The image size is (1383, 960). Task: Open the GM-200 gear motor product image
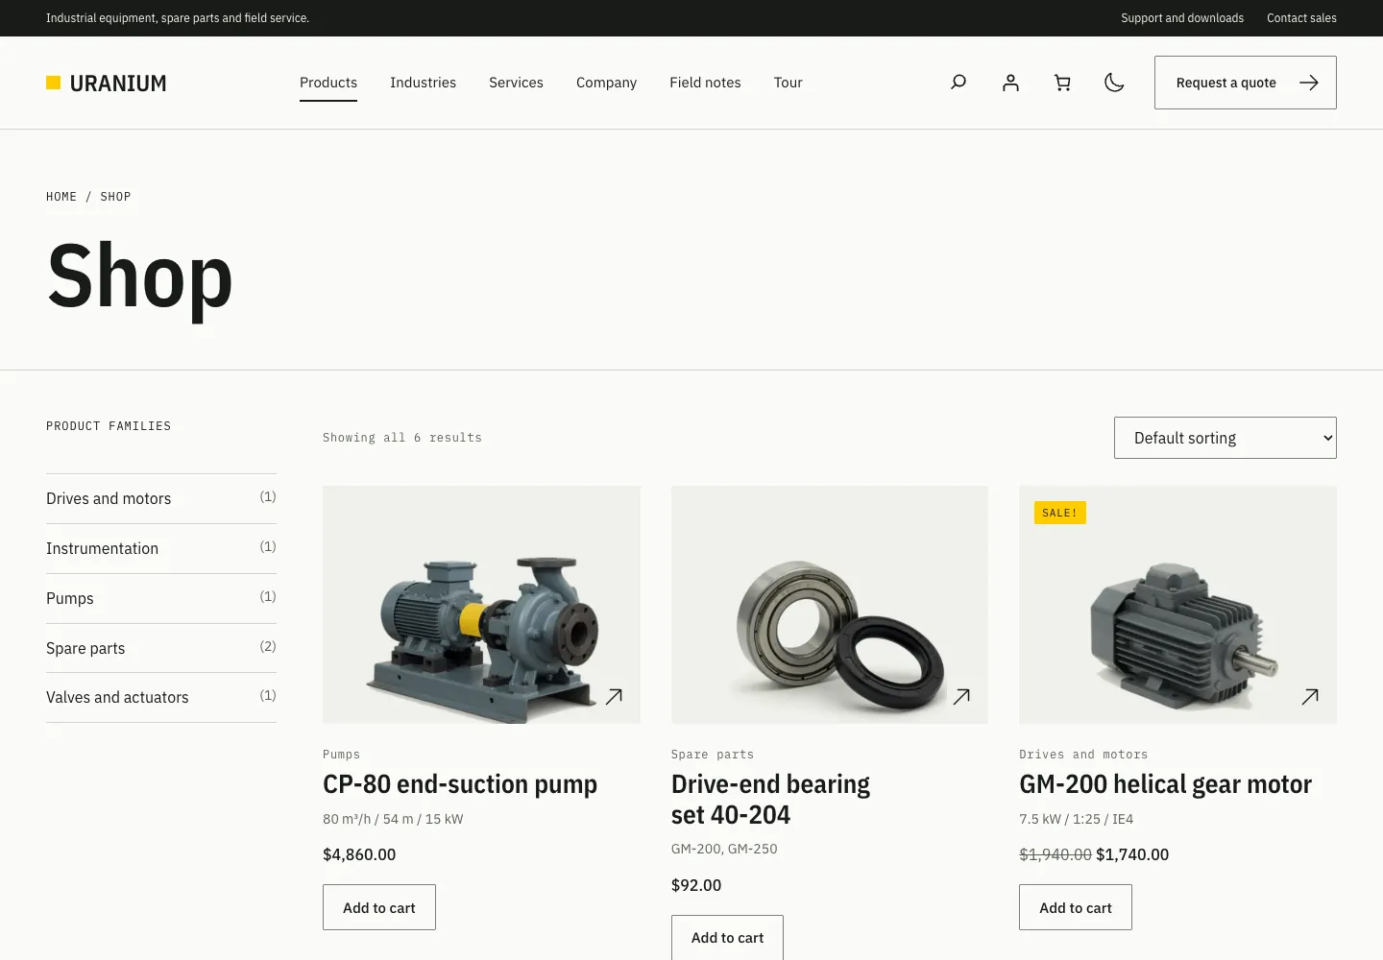(x=1177, y=605)
